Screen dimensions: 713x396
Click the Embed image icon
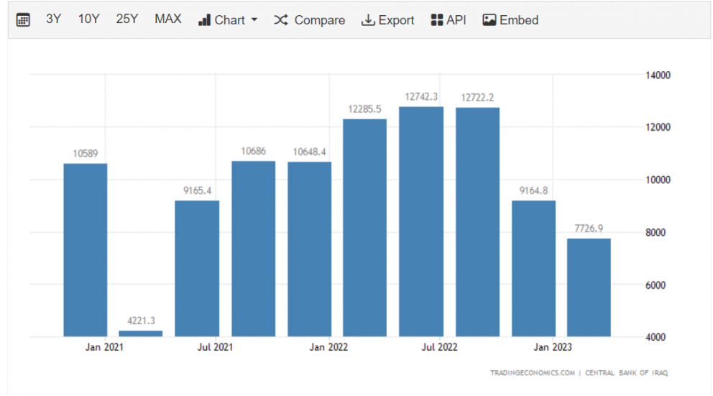pyautogui.click(x=489, y=20)
